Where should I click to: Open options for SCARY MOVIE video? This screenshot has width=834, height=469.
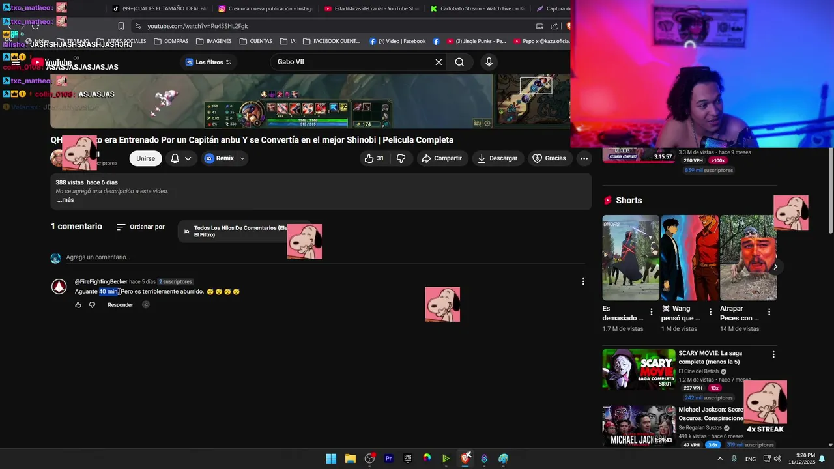(773, 354)
